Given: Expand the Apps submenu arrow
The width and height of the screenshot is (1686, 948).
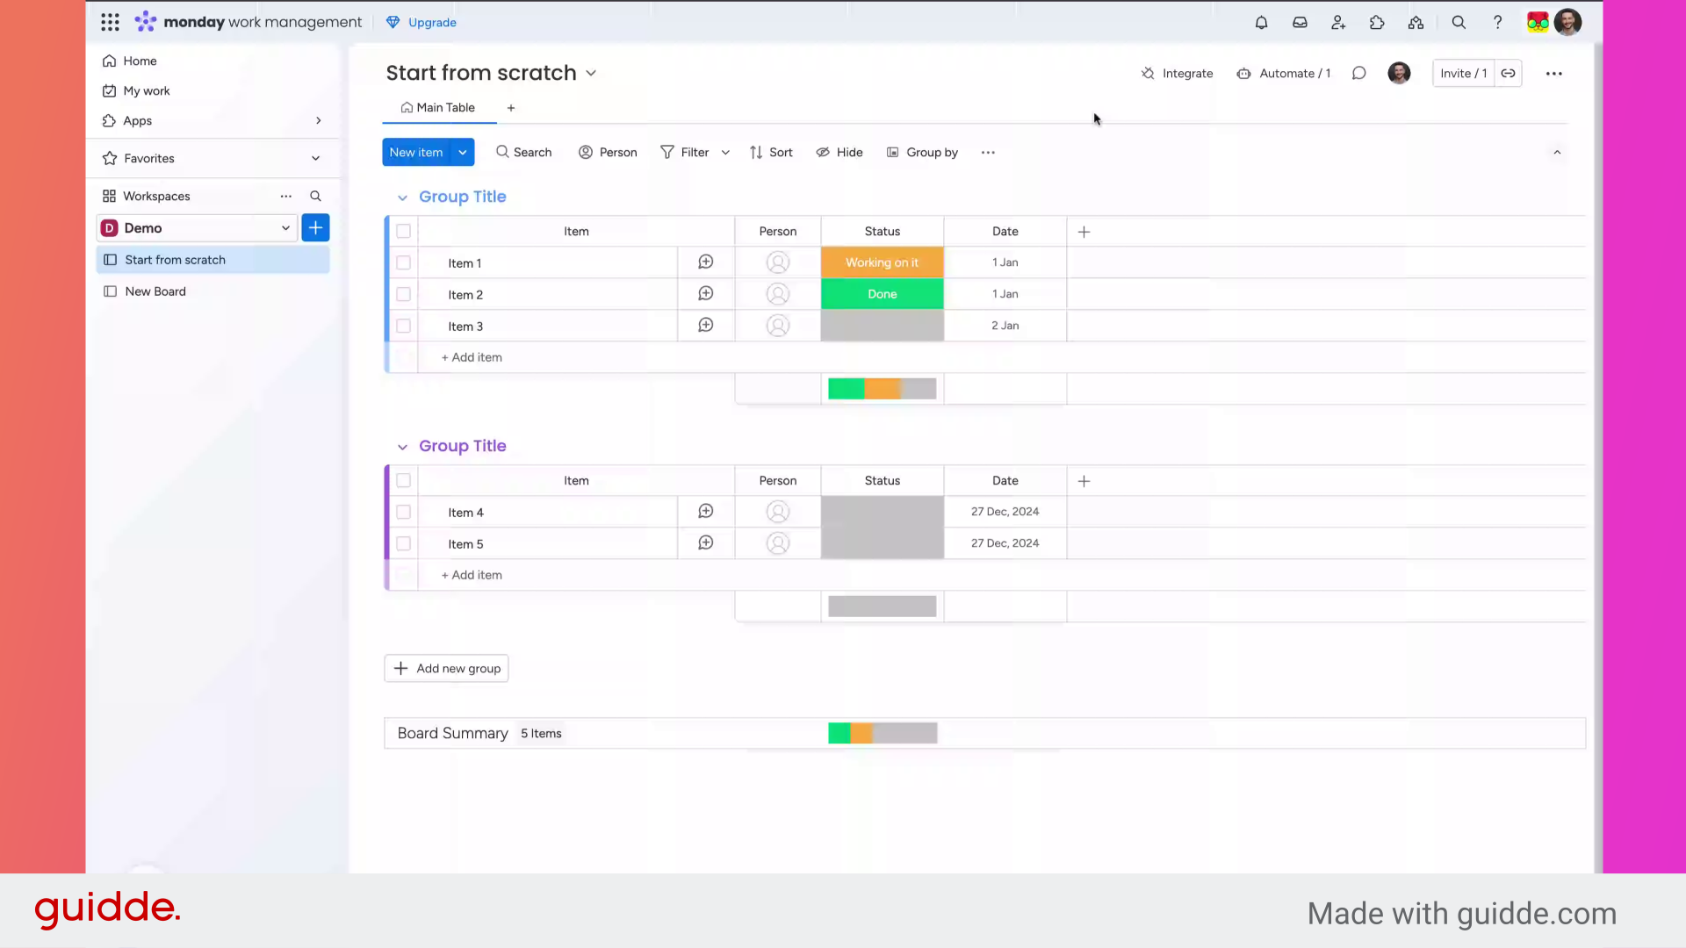Looking at the screenshot, I should pyautogui.click(x=318, y=121).
